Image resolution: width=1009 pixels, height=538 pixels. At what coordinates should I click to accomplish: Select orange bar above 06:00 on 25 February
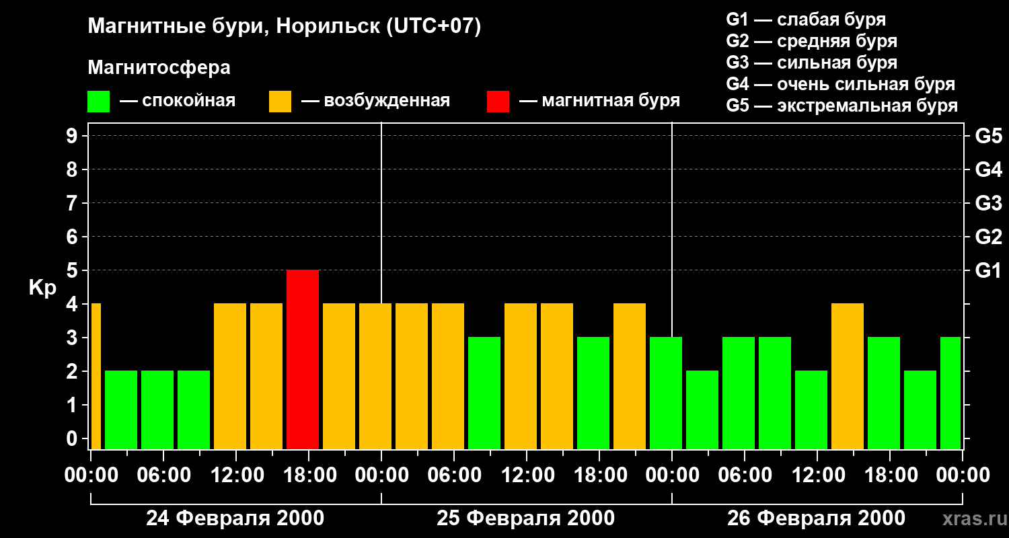tap(448, 376)
